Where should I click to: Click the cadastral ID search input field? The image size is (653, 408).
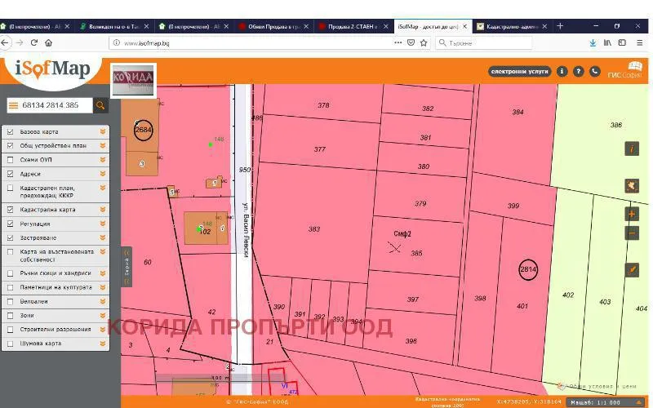tap(56, 105)
